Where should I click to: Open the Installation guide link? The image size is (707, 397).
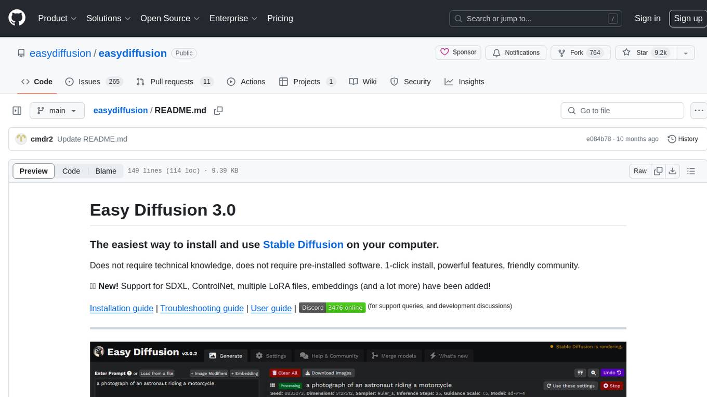click(121, 308)
